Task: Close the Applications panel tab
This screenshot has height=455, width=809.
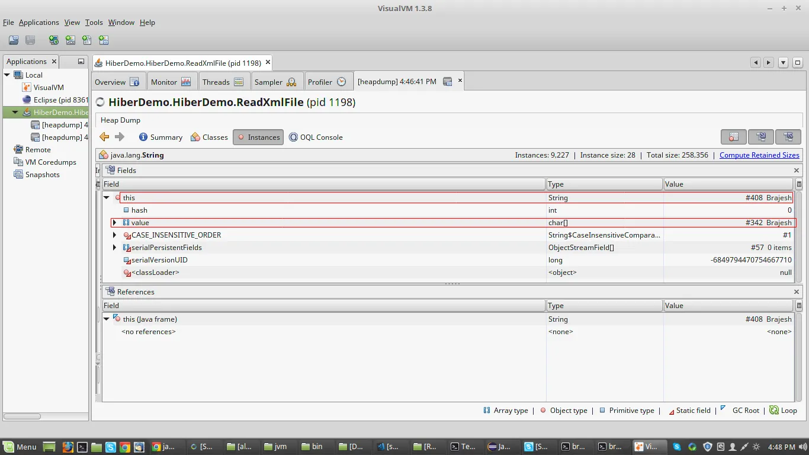Action: pos(54,61)
